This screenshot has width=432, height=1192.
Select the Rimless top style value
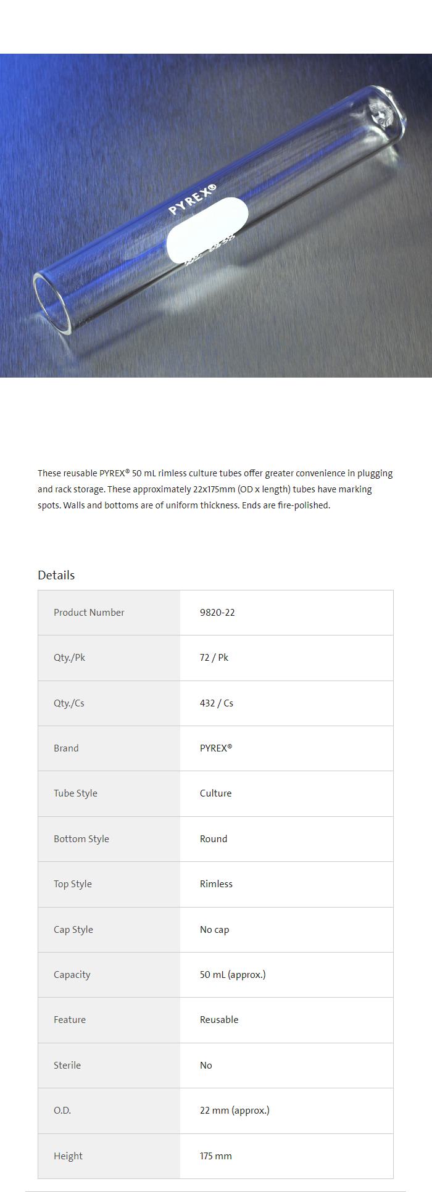tap(216, 884)
